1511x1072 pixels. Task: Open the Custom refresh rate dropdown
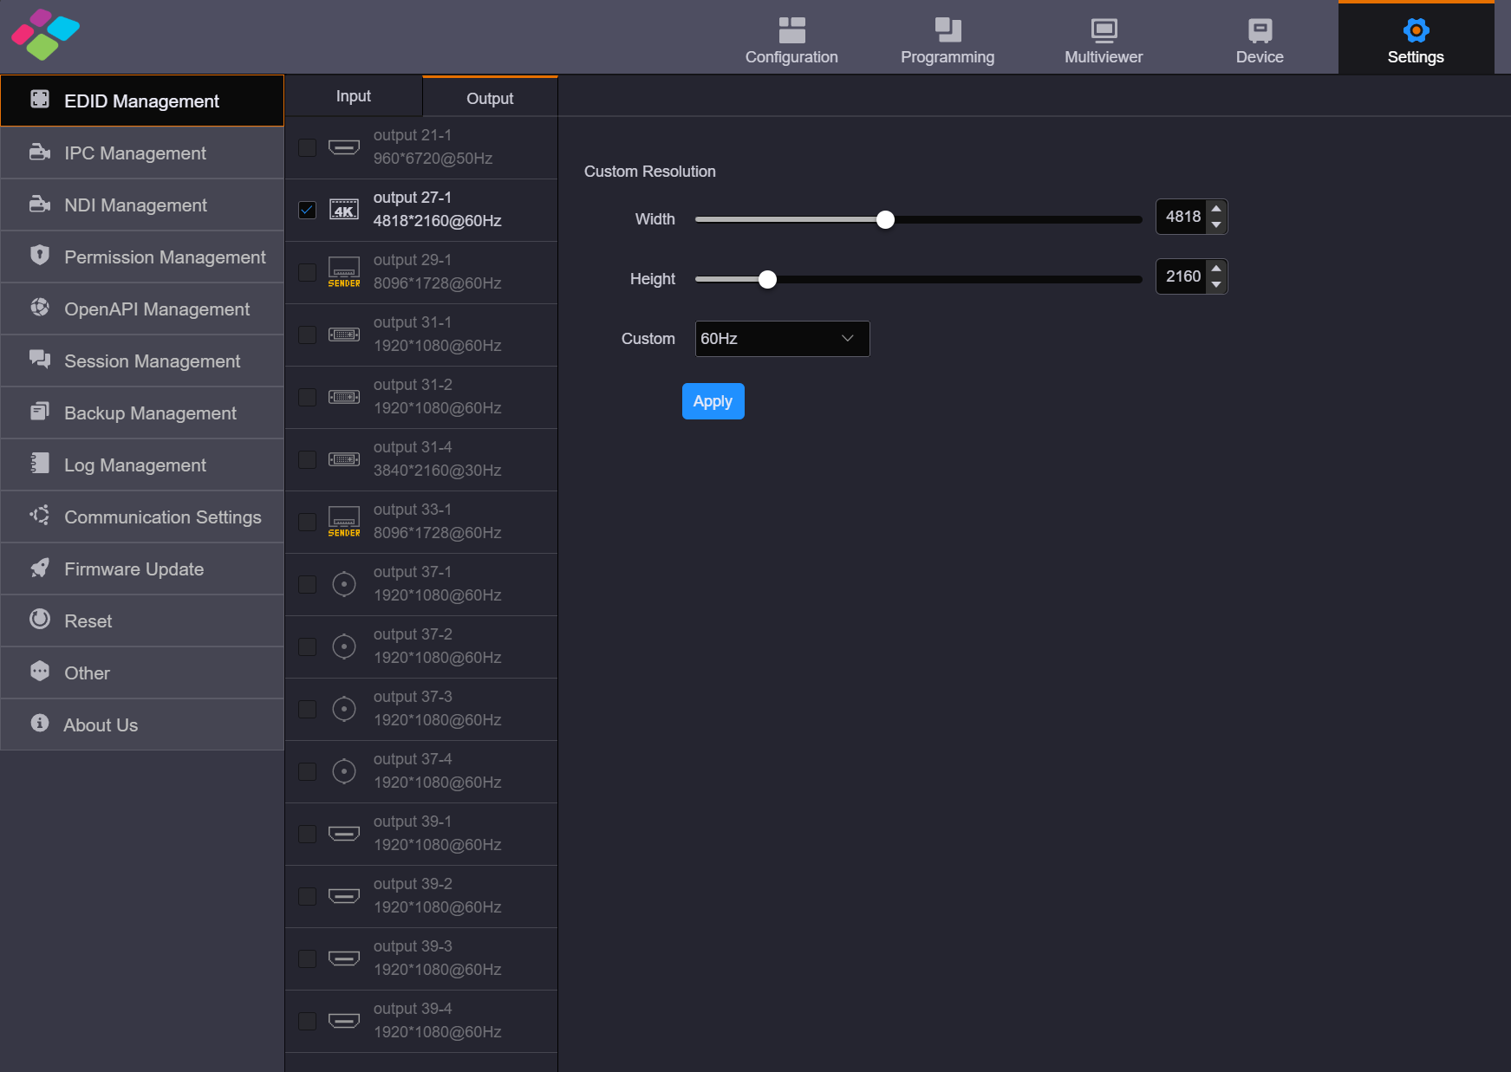pos(781,339)
